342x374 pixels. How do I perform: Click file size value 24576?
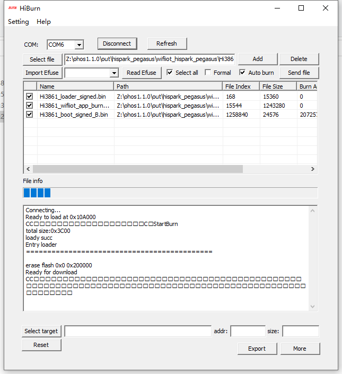tap(271, 115)
